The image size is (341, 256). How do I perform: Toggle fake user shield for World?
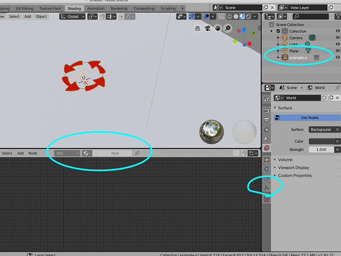pyautogui.click(x=324, y=98)
